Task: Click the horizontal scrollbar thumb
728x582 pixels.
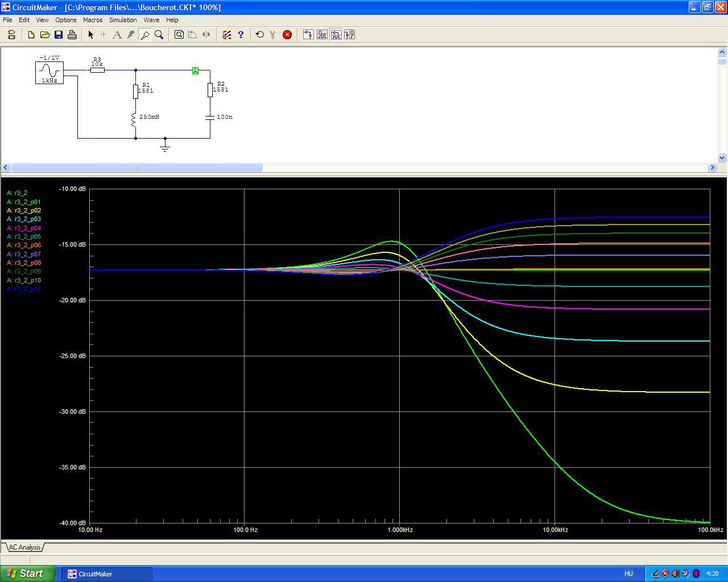Action: click(x=136, y=168)
